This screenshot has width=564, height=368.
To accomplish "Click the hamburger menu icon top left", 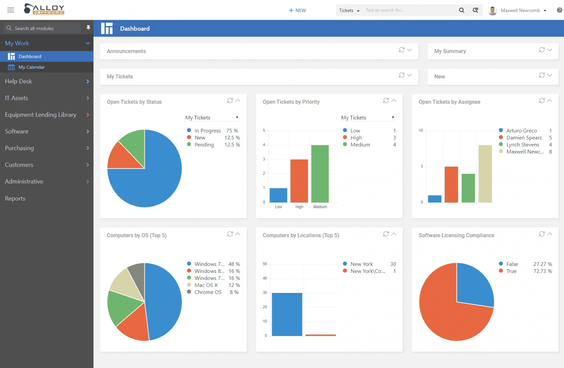I will (x=11, y=10).
